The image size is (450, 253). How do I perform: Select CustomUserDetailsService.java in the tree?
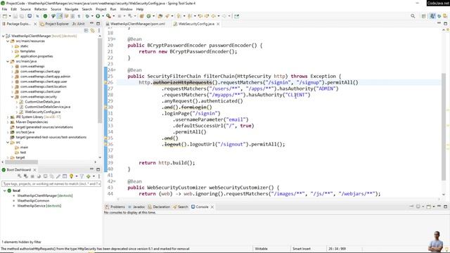click(48, 107)
